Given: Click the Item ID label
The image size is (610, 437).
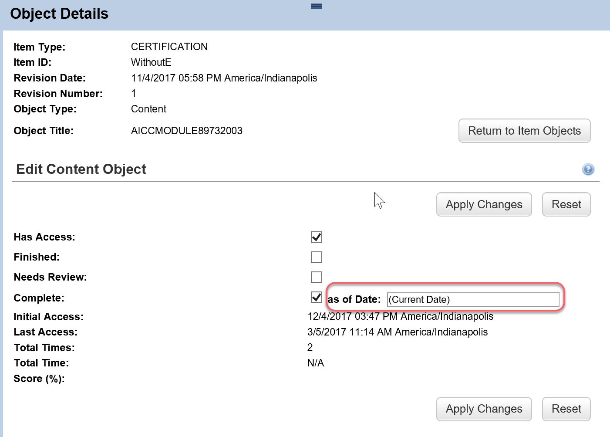Looking at the screenshot, I should point(32,62).
